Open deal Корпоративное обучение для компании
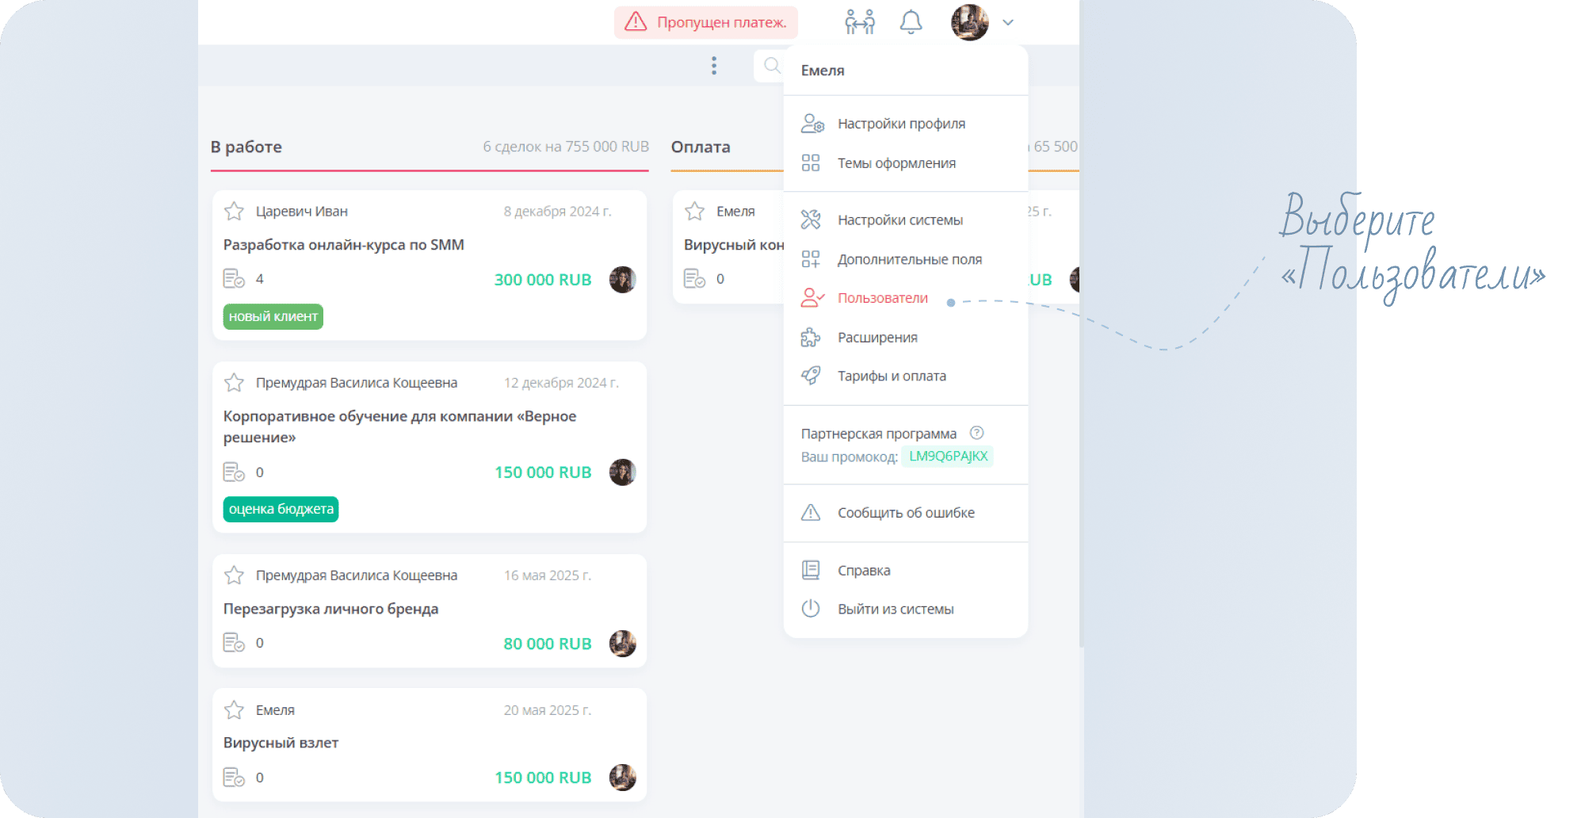1585x818 pixels. click(399, 426)
